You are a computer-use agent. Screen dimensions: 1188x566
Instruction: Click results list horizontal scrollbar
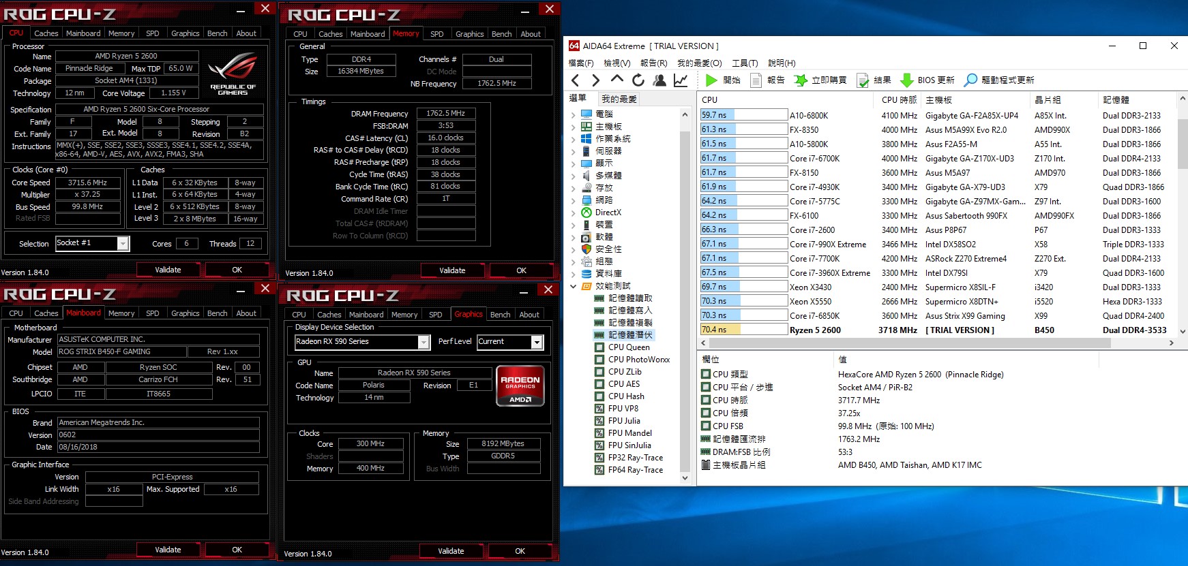[937, 343]
